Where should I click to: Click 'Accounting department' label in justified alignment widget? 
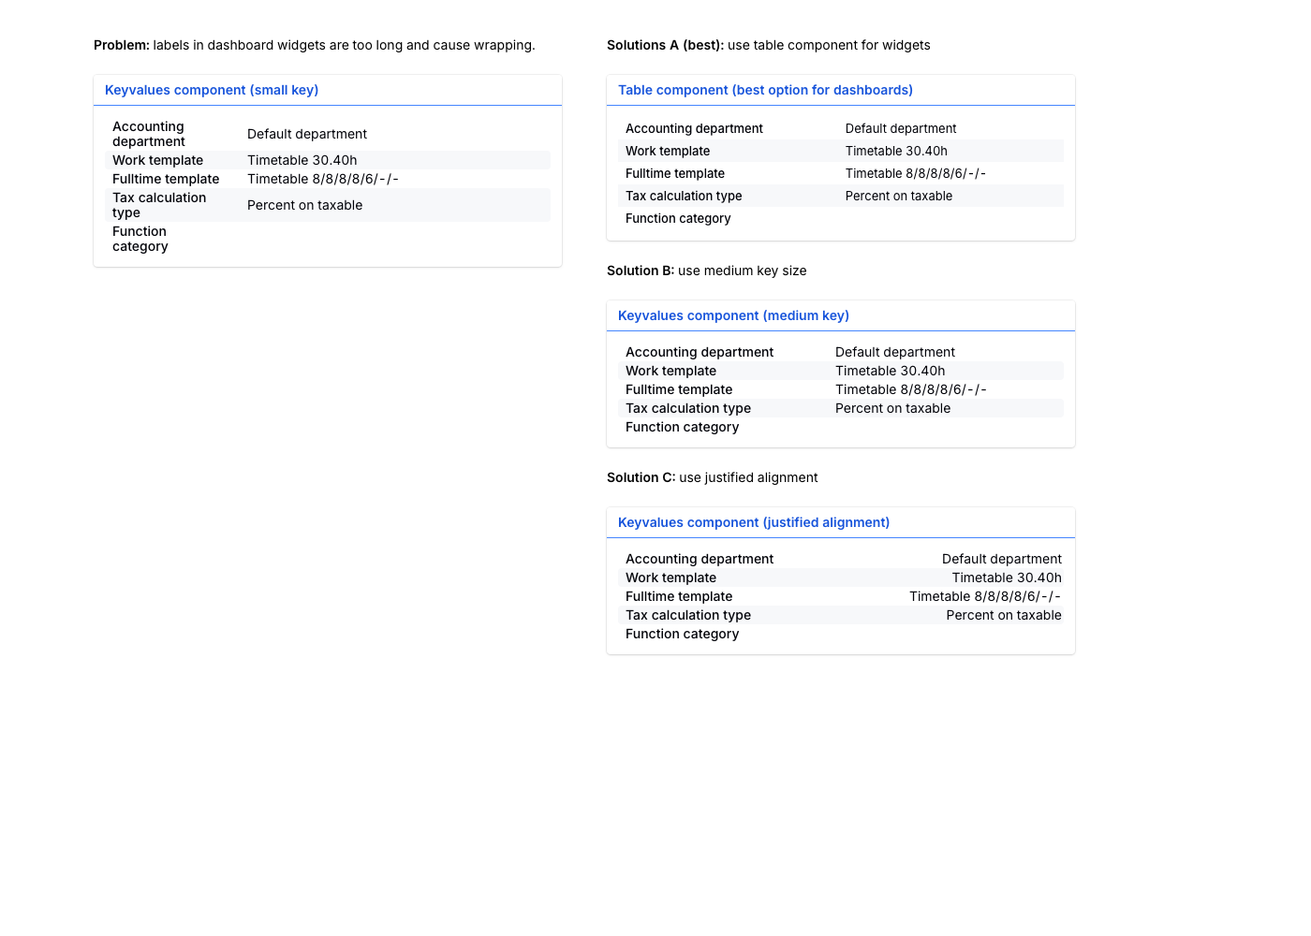click(x=700, y=559)
